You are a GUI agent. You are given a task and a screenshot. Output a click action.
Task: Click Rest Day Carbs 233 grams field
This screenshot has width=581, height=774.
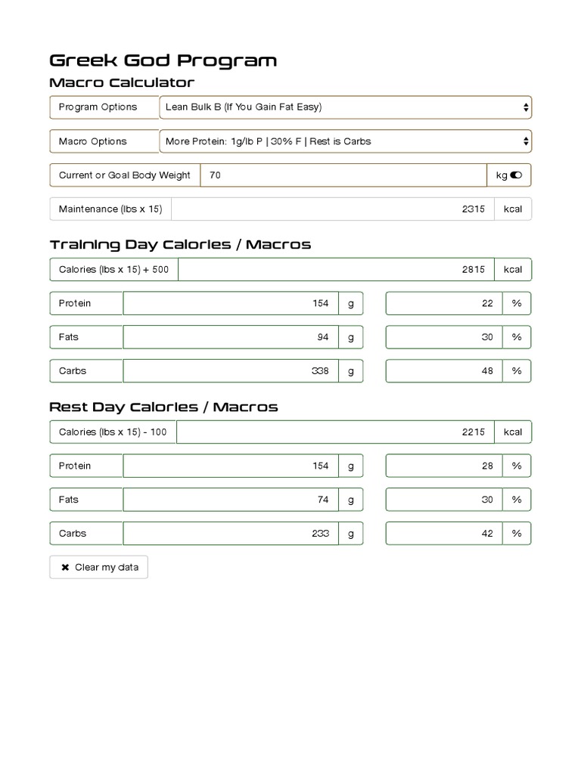tap(231, 533)
